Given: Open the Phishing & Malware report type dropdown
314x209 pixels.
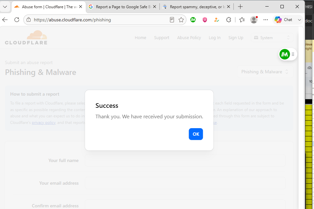Looking at the screenshot, I should (265, 72).
